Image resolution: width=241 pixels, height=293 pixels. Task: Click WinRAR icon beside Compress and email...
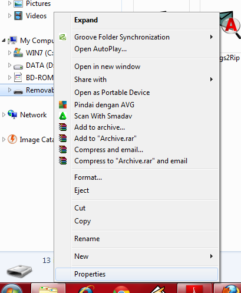pos(62,150)
